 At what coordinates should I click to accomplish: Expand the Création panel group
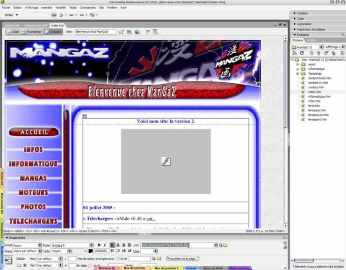click(295, 13)
